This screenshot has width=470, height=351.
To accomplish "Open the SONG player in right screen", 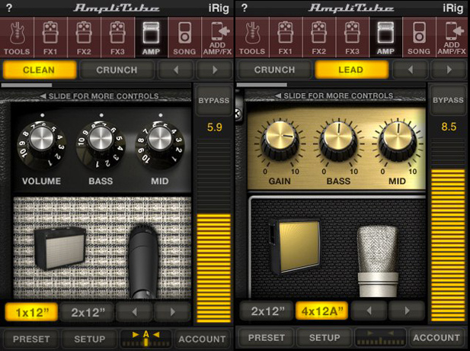I will (419, 37).
